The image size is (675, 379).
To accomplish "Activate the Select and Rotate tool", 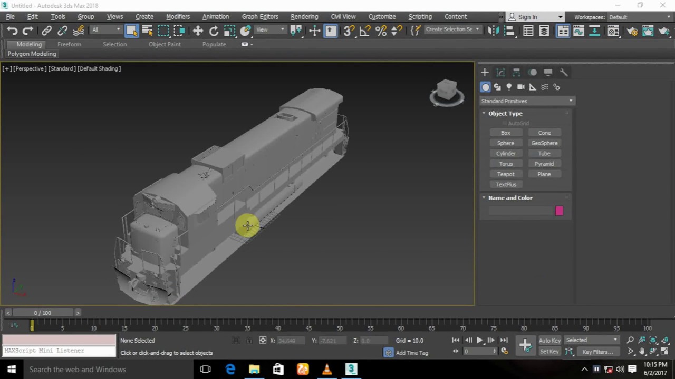I will click(214, 31).
